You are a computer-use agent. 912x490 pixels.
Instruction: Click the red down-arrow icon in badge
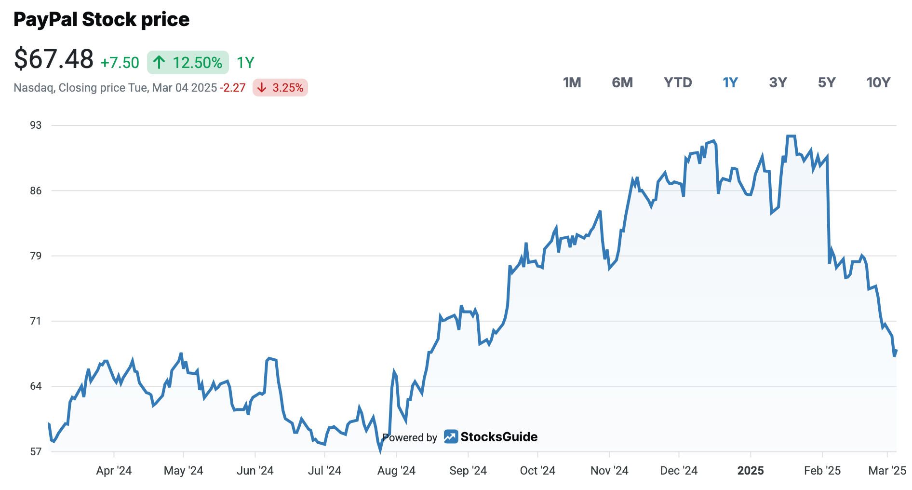(x=262, y=88)
